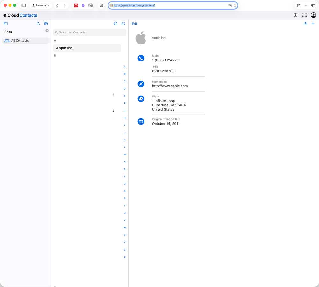
Task: Click the circular arrow icon beside the refresh icon
Action: point(46,24)
